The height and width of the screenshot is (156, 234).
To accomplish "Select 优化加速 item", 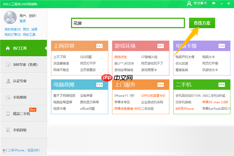I will coord(182,64).
